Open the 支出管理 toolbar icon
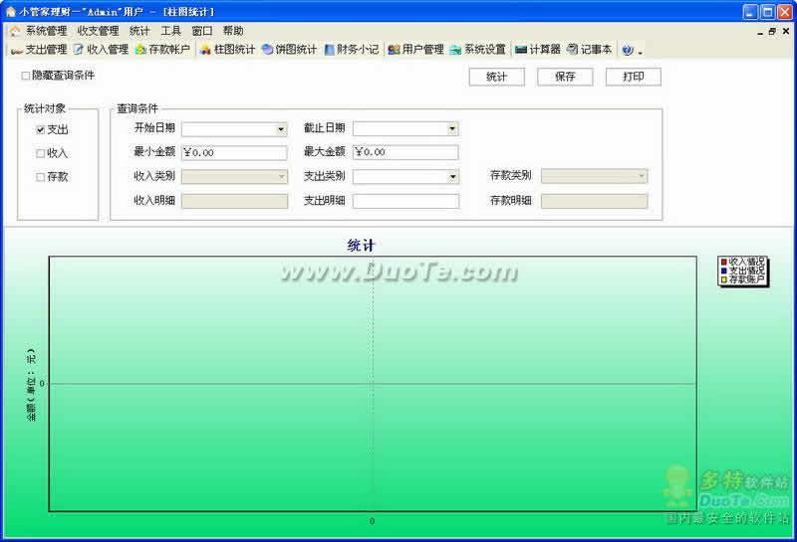797x542 pixels. [x=17, y=49]
